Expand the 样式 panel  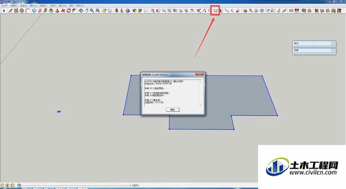333,44
